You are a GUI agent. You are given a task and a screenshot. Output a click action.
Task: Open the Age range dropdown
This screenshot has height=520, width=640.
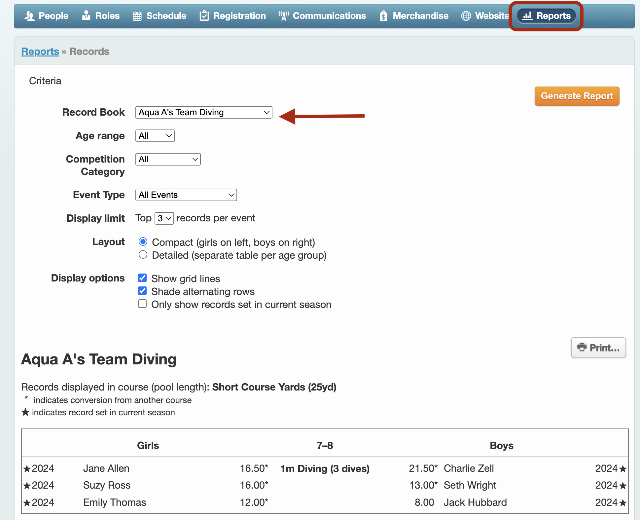pos(155,136)
